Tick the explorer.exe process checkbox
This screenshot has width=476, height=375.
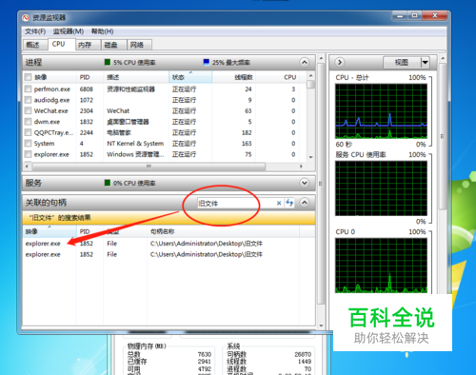click(29, 154)
